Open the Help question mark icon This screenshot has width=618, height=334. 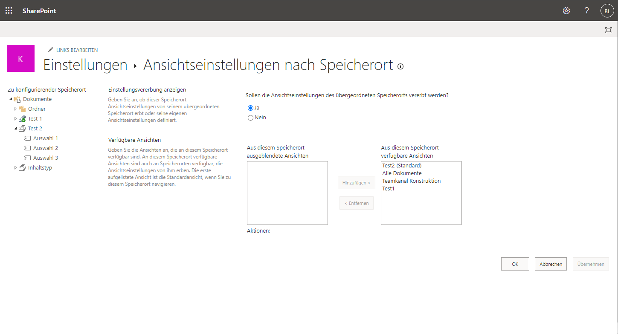pyautogui.click(x=586, y=10)
